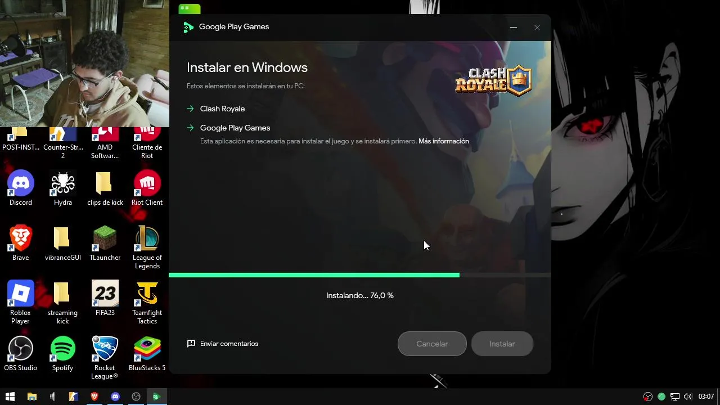Screen dimensions: 720x405
Task: Click Enviar comentarios feedback link
Action: 223,344
